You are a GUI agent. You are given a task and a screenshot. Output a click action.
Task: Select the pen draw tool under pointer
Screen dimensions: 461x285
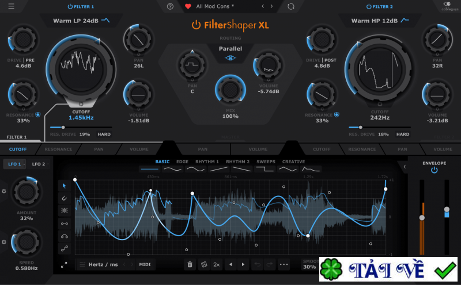65,198
